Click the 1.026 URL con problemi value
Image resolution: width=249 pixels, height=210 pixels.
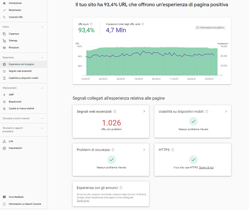[x=112, y=123]
